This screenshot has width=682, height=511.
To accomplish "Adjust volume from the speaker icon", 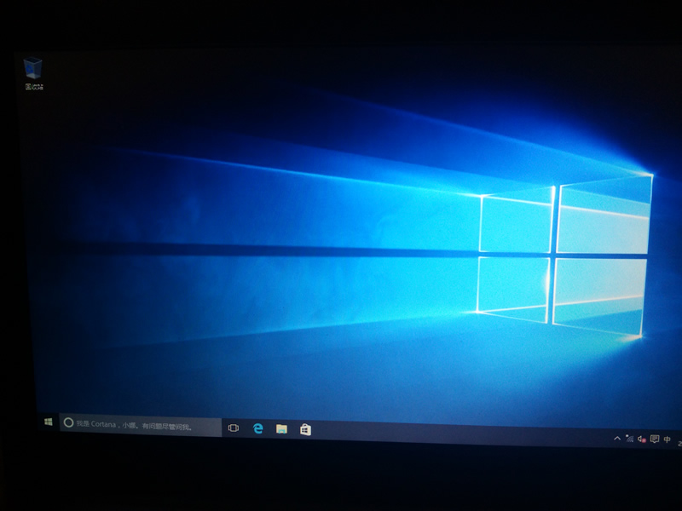I will coord(640,439).
